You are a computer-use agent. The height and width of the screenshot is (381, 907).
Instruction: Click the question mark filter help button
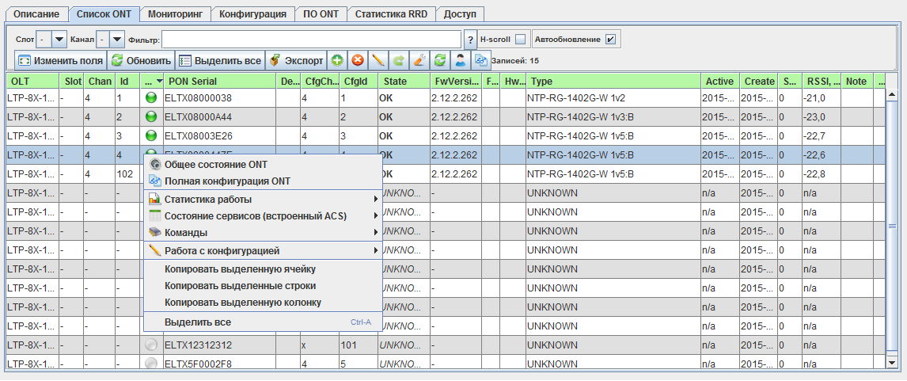(x=469, y=40)
